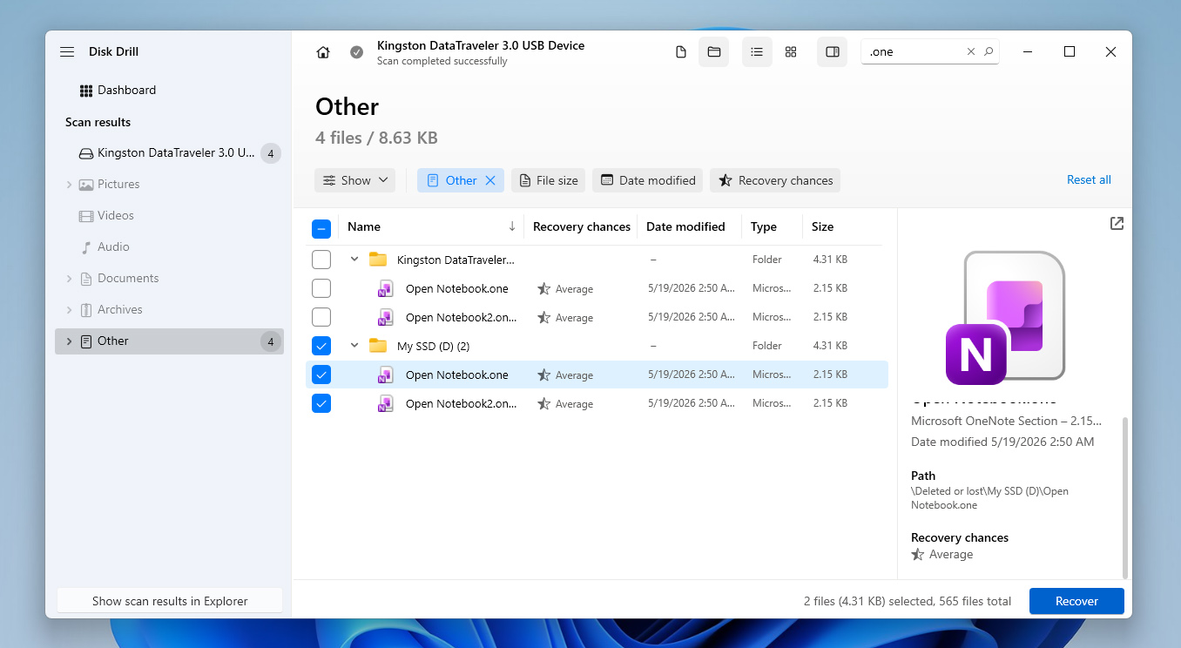Click the Dashboard grid icon
Screen dimensions: 1181x648
86,91
